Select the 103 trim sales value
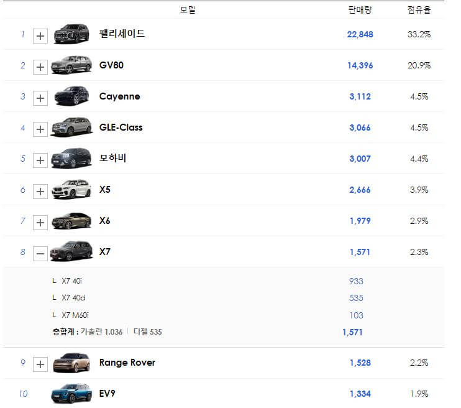The height and width of the screenshot is (408, 461). pos(356,315)
